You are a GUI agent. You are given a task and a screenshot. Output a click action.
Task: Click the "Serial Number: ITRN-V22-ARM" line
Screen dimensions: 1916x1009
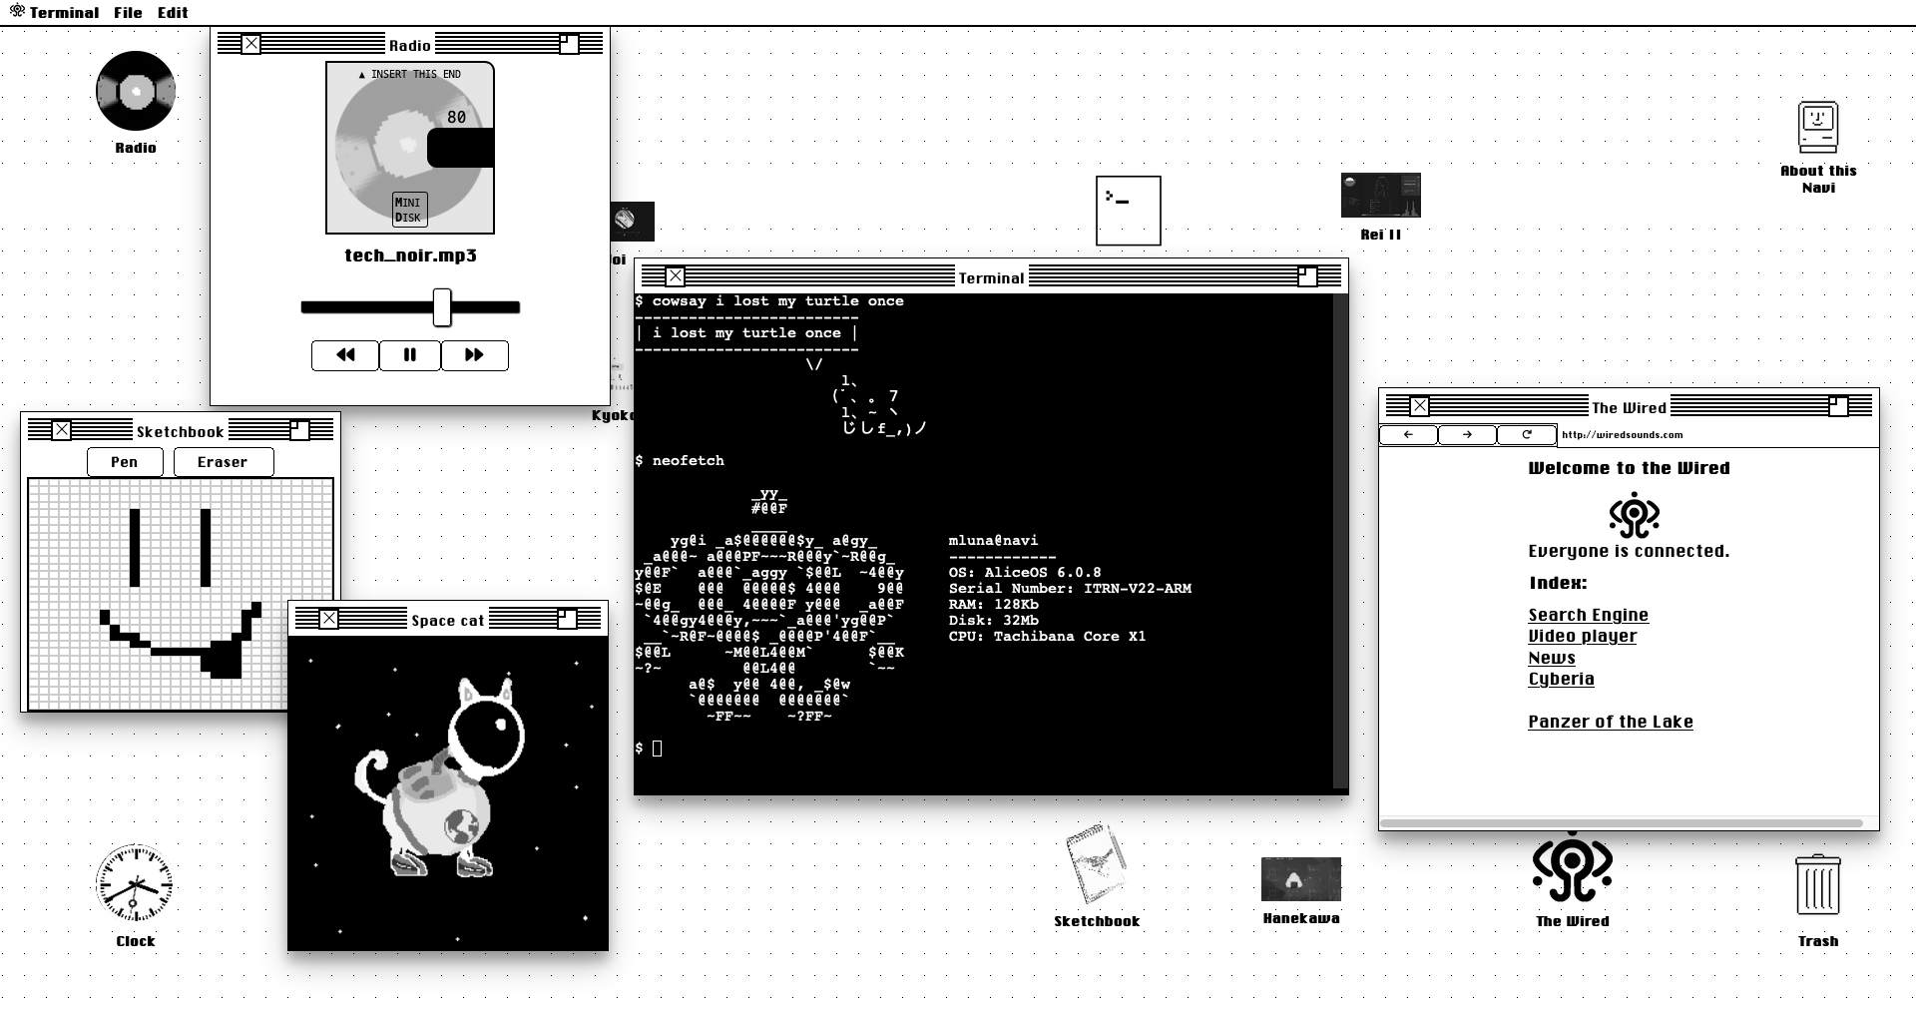[x=1070, y=589]
